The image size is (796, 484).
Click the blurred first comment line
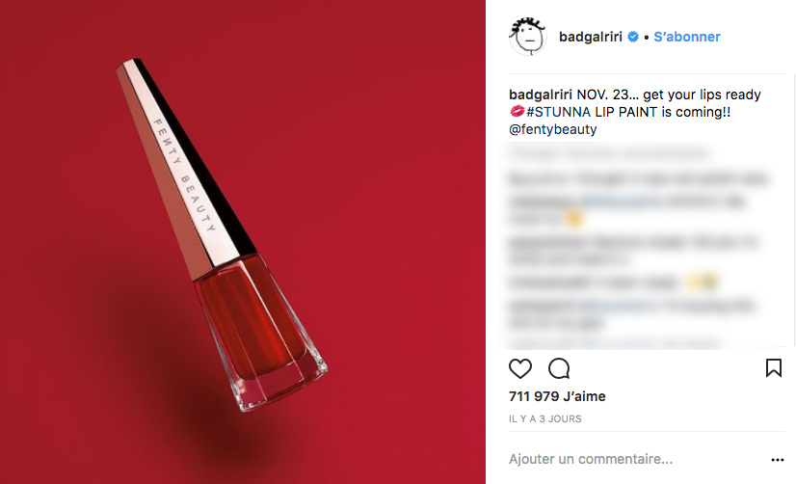click(x=609, y=152)
